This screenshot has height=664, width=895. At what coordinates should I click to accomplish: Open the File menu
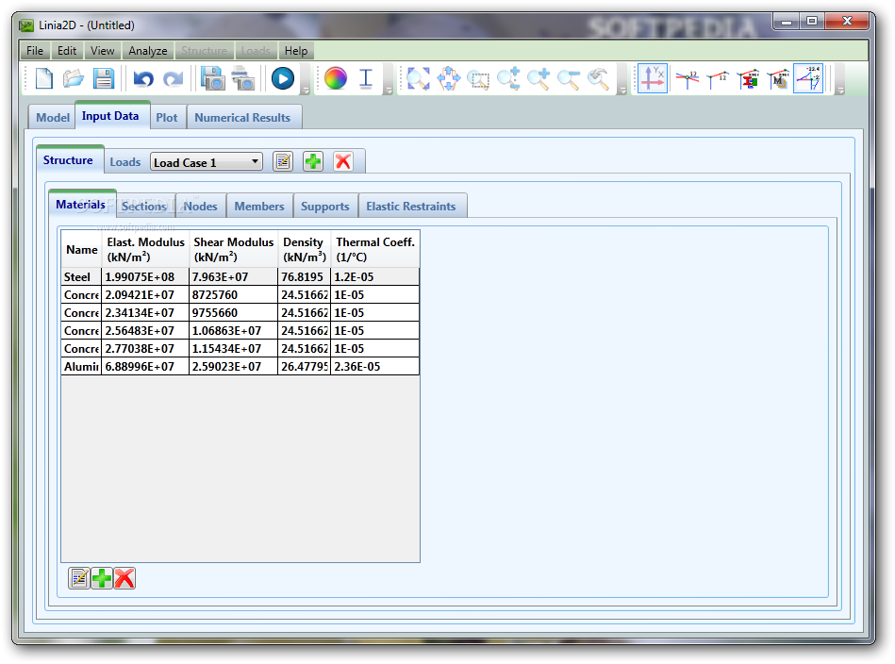tap(35, 51)
